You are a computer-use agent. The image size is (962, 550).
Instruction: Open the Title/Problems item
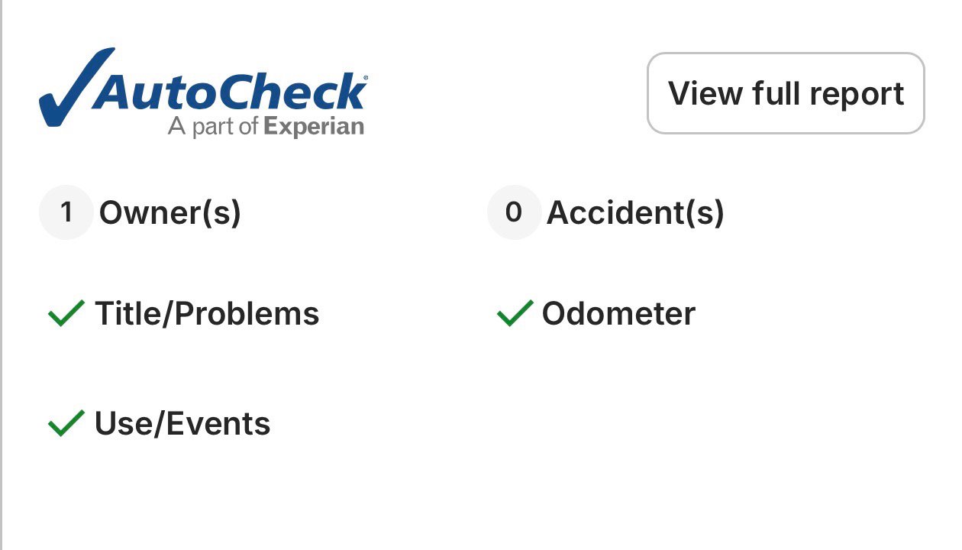click(x=207, y=314)
